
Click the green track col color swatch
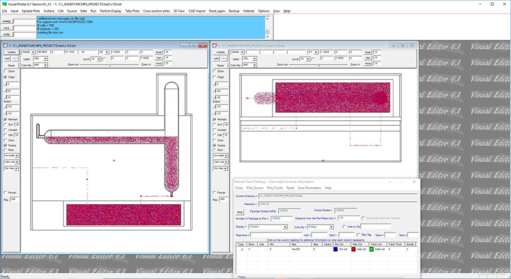[371, 250]
